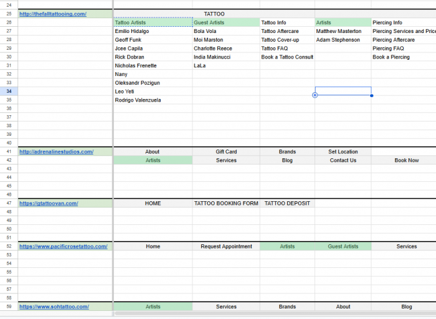This screenshot has height=319, width=436.
Task: Select the 'Gift Card' cell
Action: point(226,151)
